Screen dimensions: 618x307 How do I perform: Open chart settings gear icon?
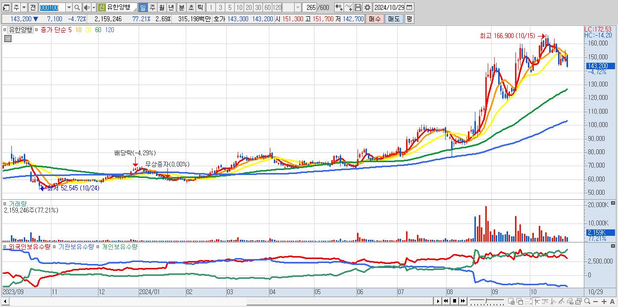367,8
